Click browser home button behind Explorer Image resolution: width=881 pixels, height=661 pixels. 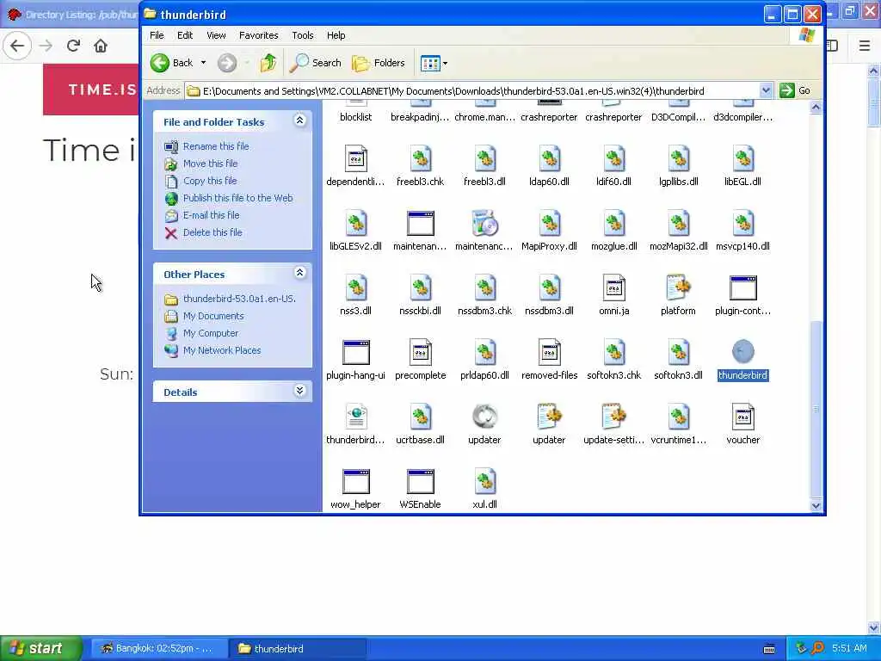pos(101,46)
